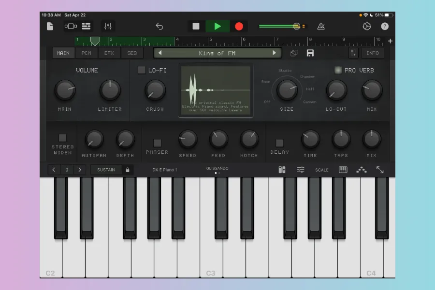Toggle the metronome

pos(321,26)
